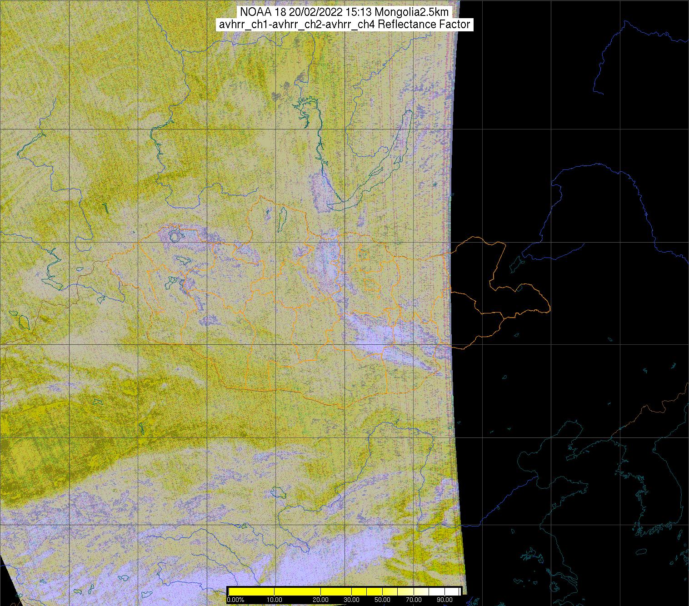Viewport: 689px width, 606px height.
Task: Click the 90.00 label on the color scale
Action: click(x=444, y=600)
